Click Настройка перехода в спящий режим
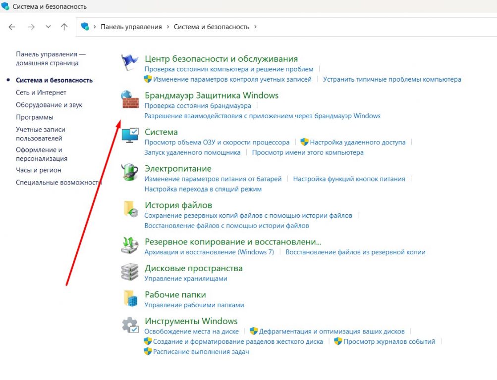The image size is (497, 380). (x=203, y=189)
